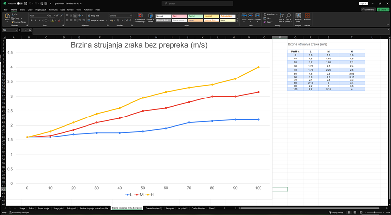The width and height of the screenshot is (391, 215).
Task: Open Sort & Filter options
Action: click(x=282, y=19)
